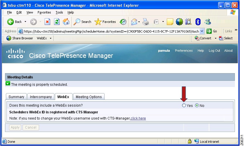
Task: Expand the WebEx toolbar dropdown
Action: (x=51, y=38)
